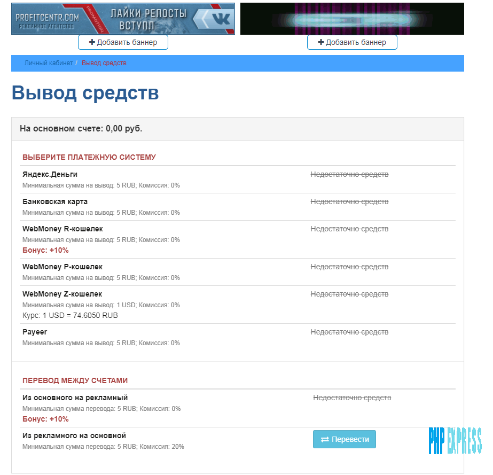Click the ПЕРЕВОД МЕЖДУ СЧЕТАМИ heading

pos(75,380)
